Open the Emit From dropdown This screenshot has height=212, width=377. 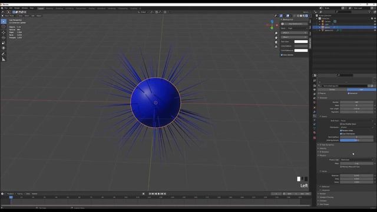357,121
